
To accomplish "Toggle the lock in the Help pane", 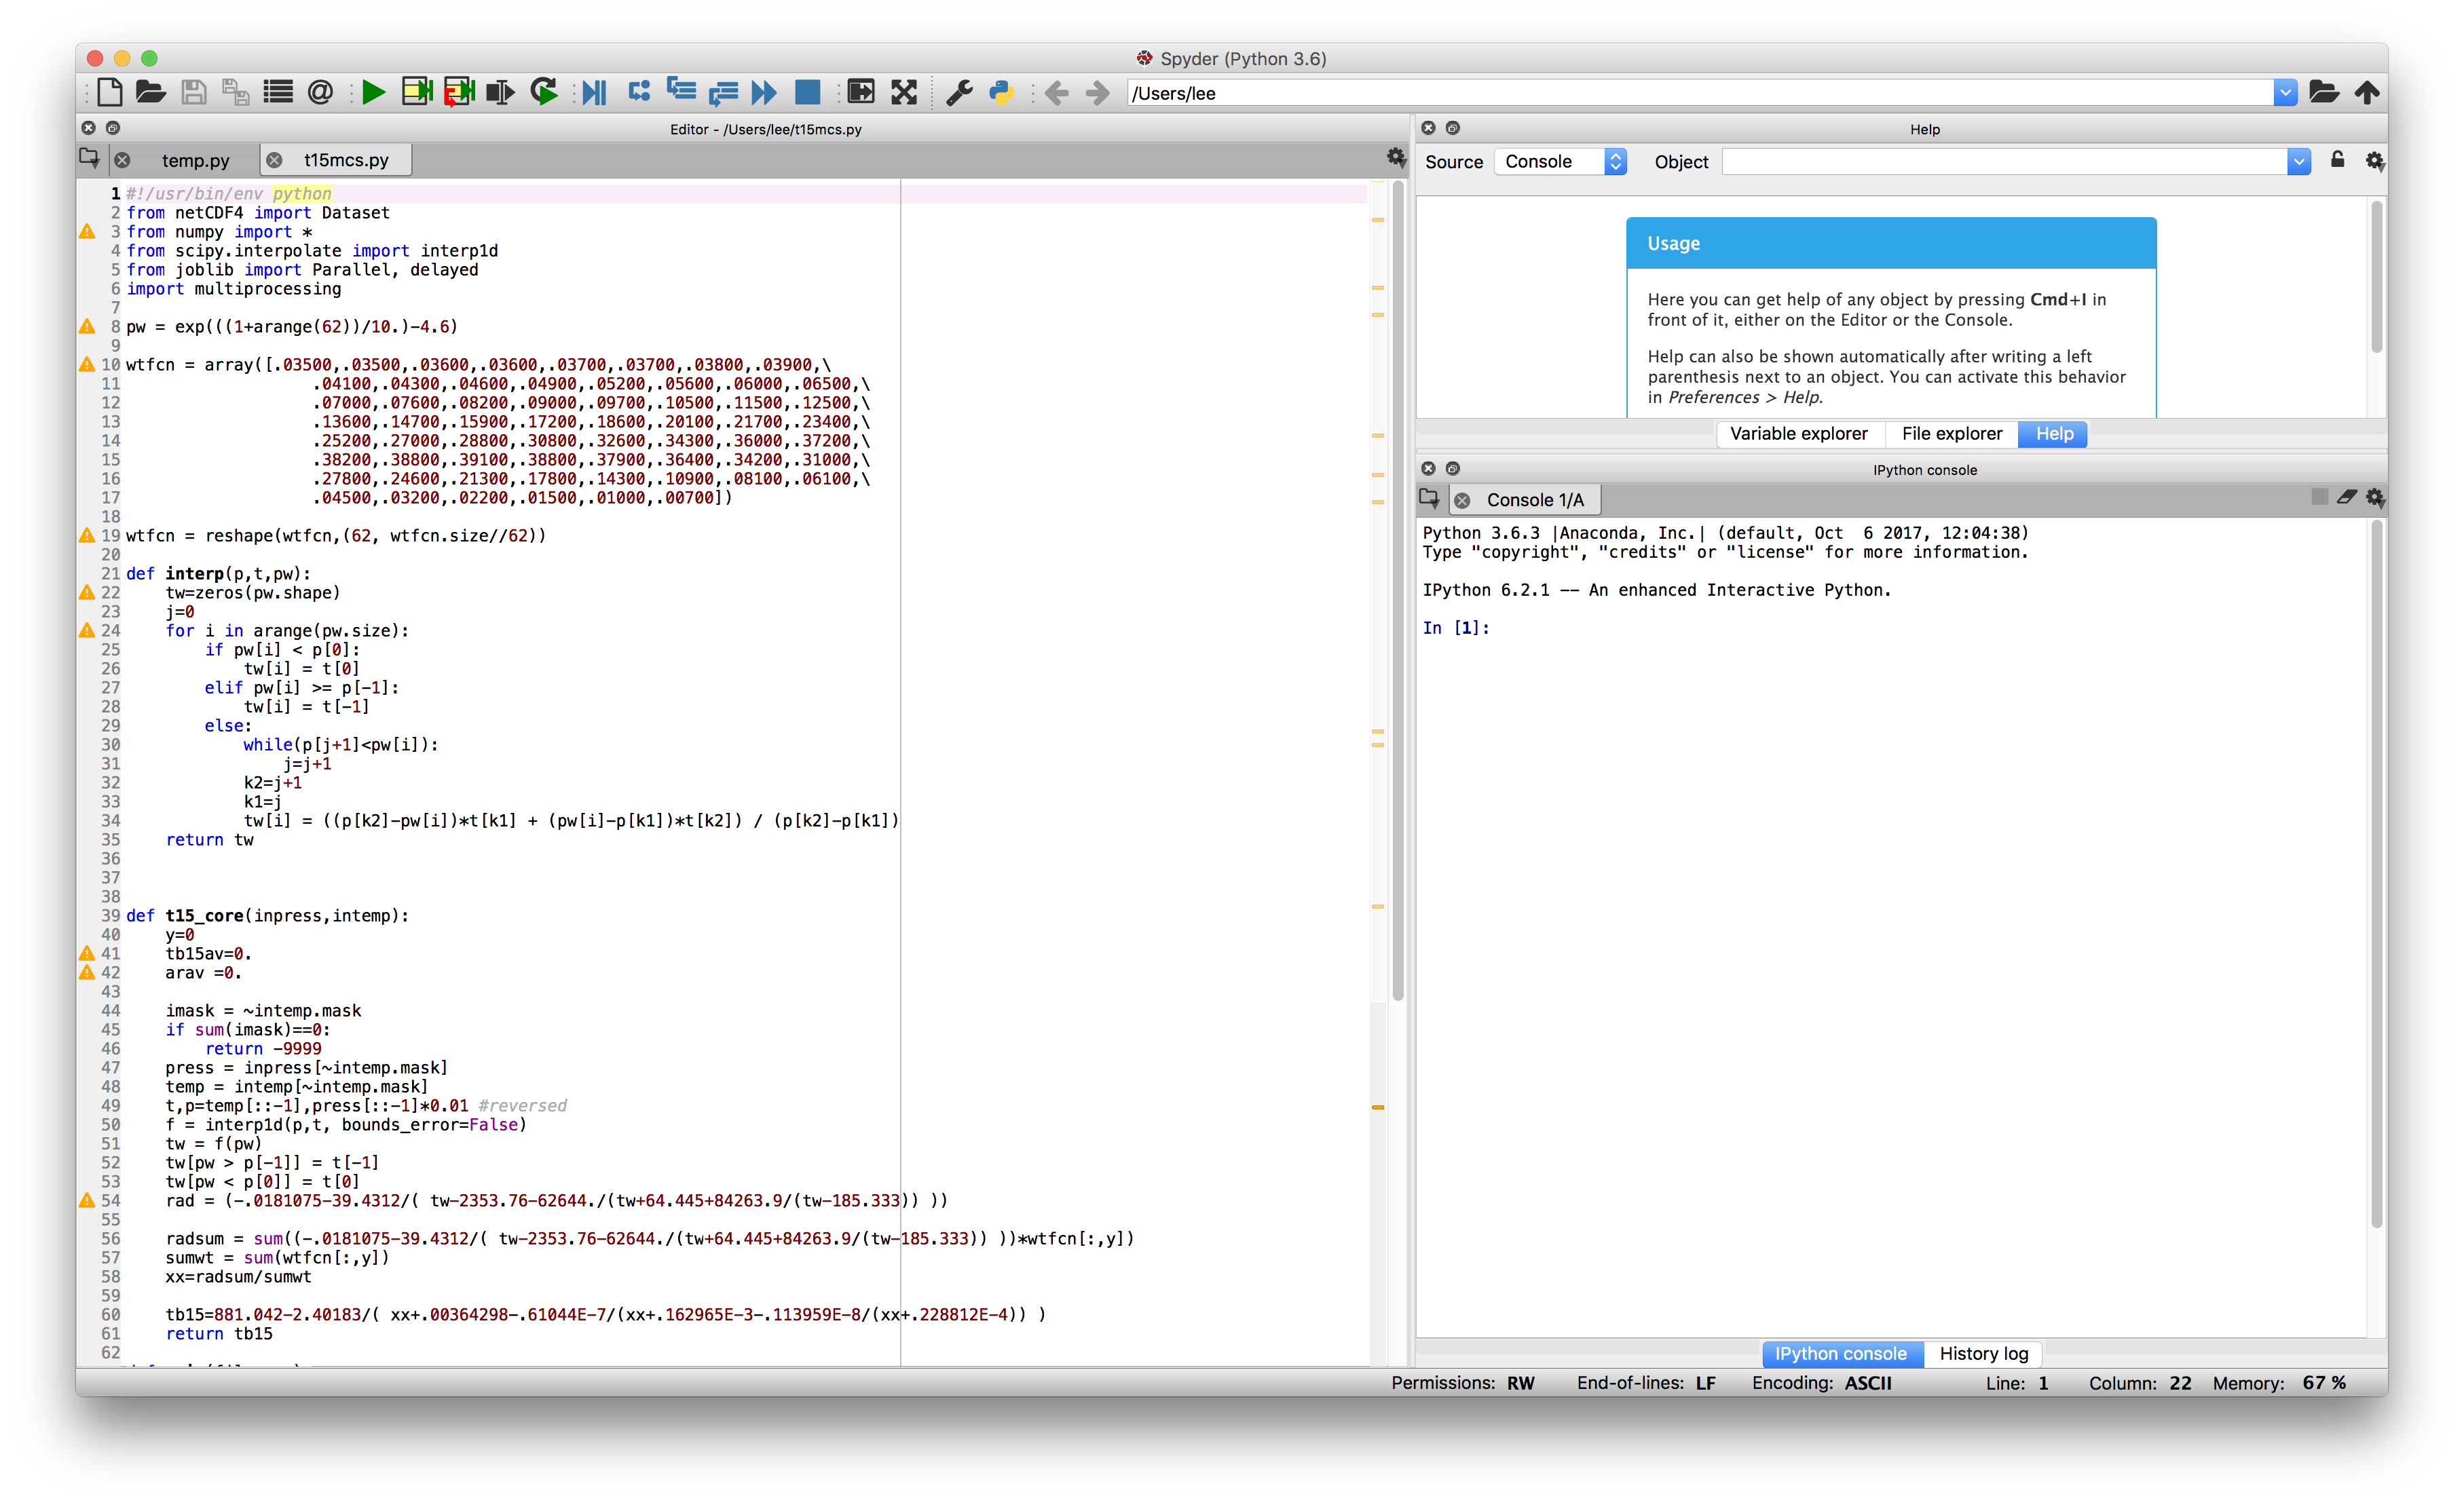I will tap(2338, 160).
